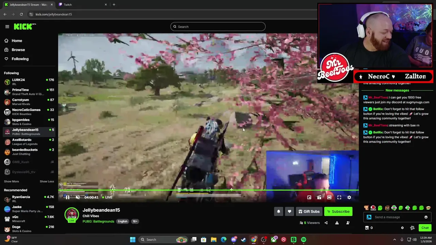Open NecroCaticGames channel in sidebar
Image resolution: width=436 pixels, height=245 pixels.
coord(29,112)
